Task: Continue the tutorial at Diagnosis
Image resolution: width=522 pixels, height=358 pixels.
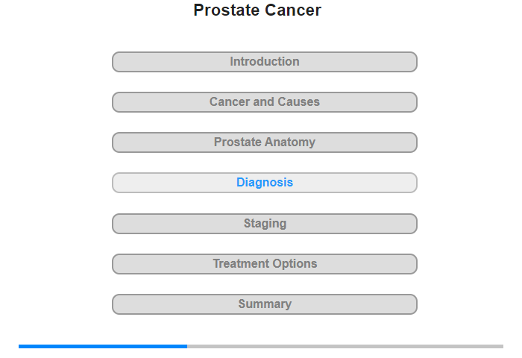Action: click(265, 183)
